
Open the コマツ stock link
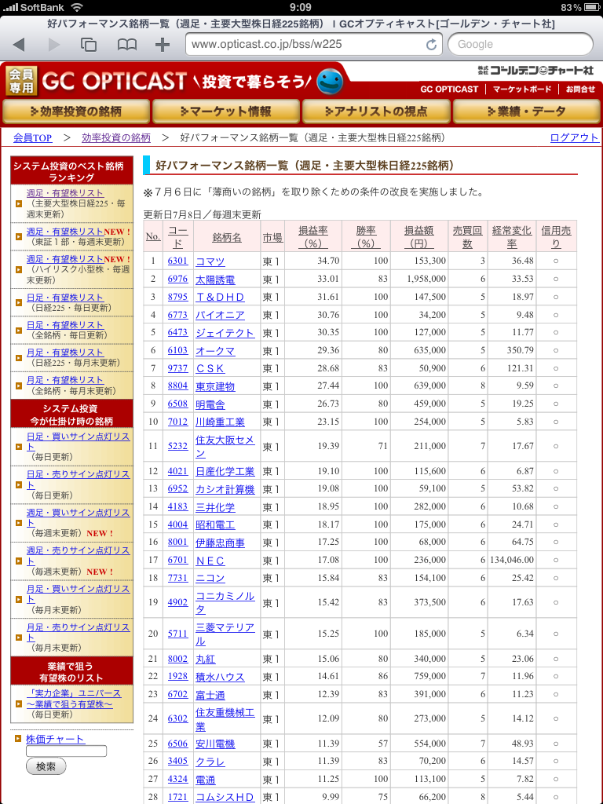(x=210, y=261)
